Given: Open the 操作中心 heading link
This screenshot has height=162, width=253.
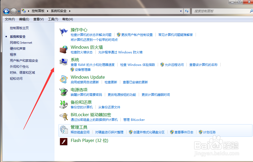Looking at the screenshot, I should pyautogui.click(x=79, y=30).
